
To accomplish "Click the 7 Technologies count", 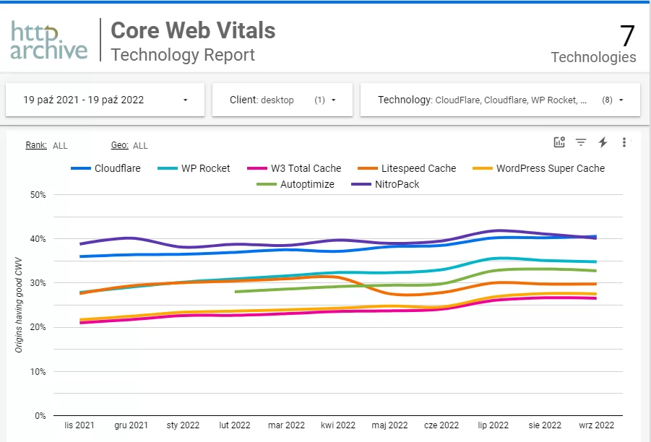I will click(x=594, y=43).
